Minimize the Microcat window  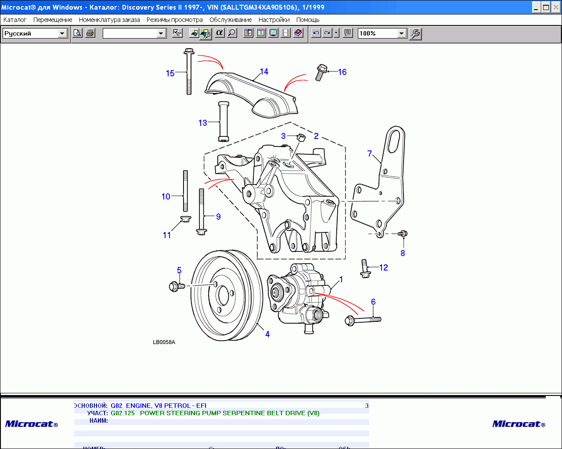click(537, 7)
